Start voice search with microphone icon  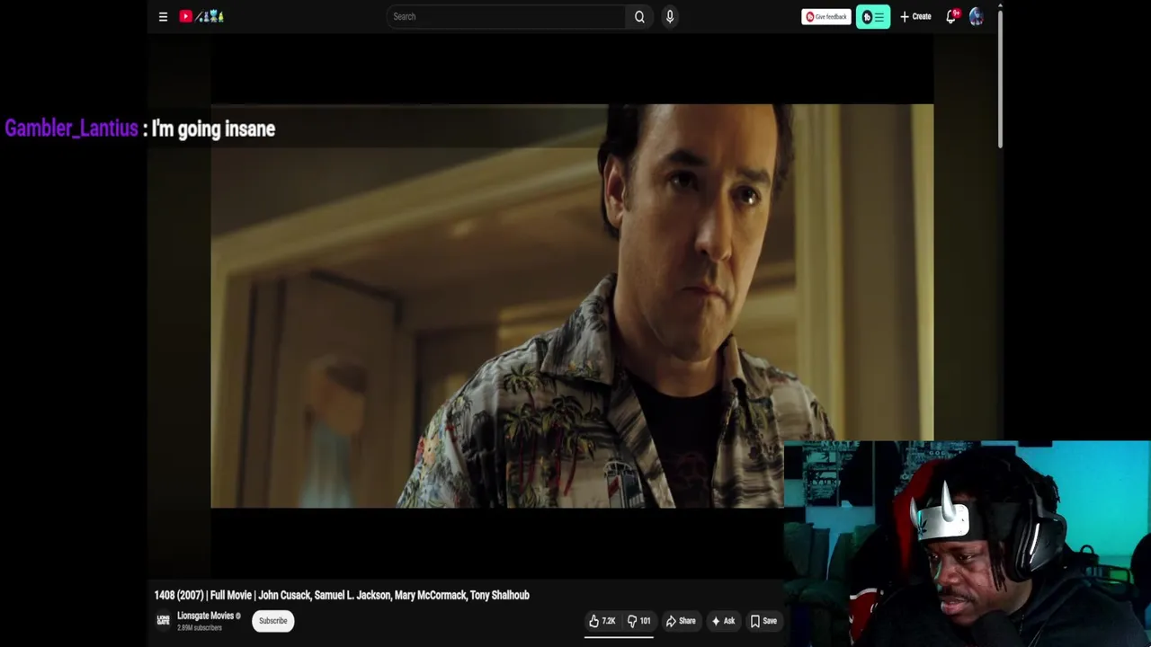(x=670, y=16)
